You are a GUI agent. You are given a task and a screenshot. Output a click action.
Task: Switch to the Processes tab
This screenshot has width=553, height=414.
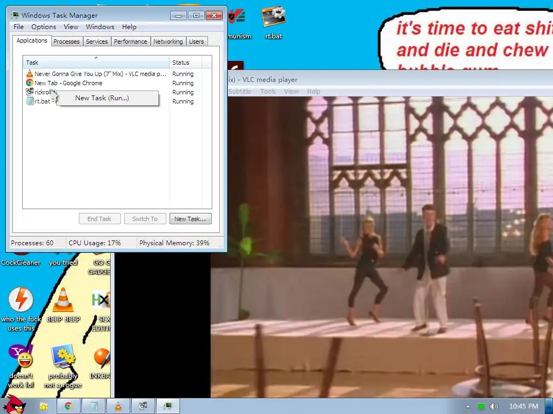coord(66,42)
